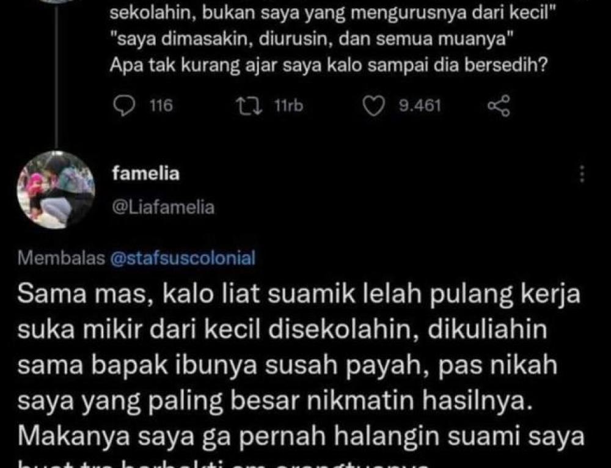Viewport: 611px width, 468px height.
Task: Click the 'Membalas' reply label
Action: pos(61,258)
